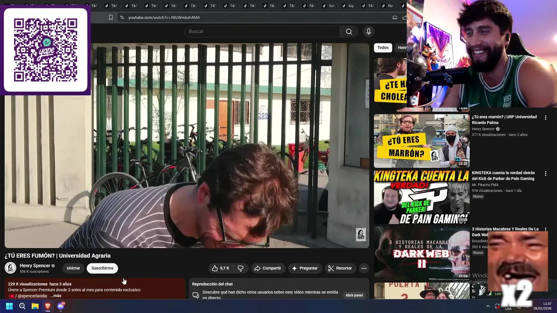Click the main video player area
The height and width of the screenshot is (313, 557).
click(x=187, y=146)
